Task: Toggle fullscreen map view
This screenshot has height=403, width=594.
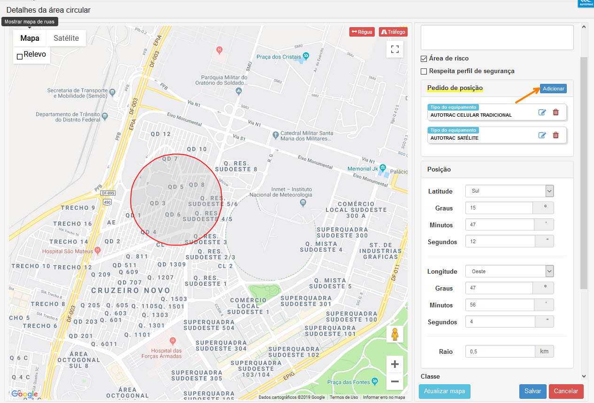Action: (395, 49)
